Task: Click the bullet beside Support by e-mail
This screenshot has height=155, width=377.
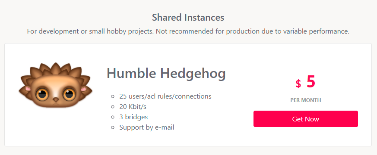Action: click(113, 127)
